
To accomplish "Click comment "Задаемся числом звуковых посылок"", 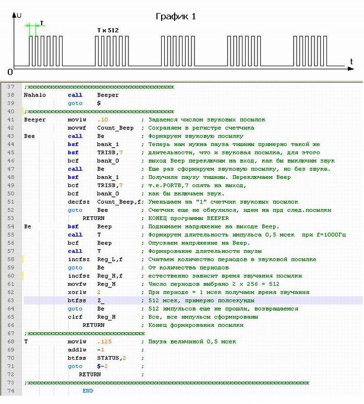I will click(x=207, y=119).
